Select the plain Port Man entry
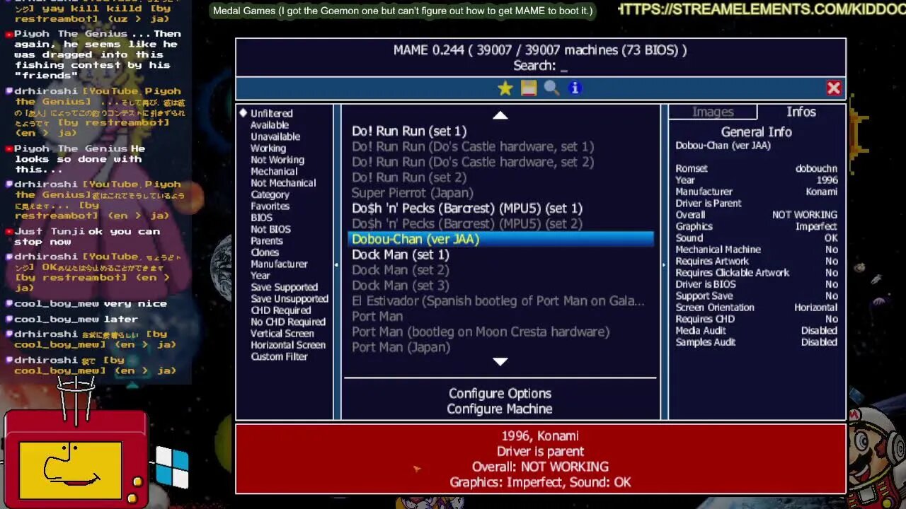The width and height of the screenshot is (906, 509). click(x=500, y=316)
